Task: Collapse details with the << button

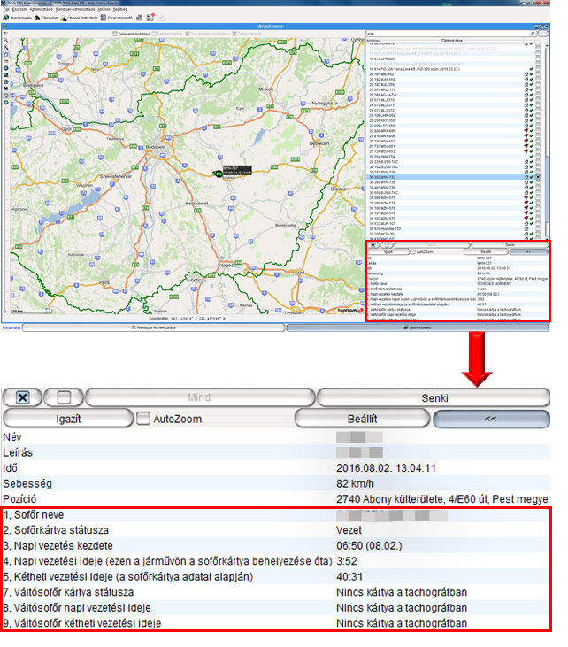Action: pyautogui.click(x=490, y=419)
